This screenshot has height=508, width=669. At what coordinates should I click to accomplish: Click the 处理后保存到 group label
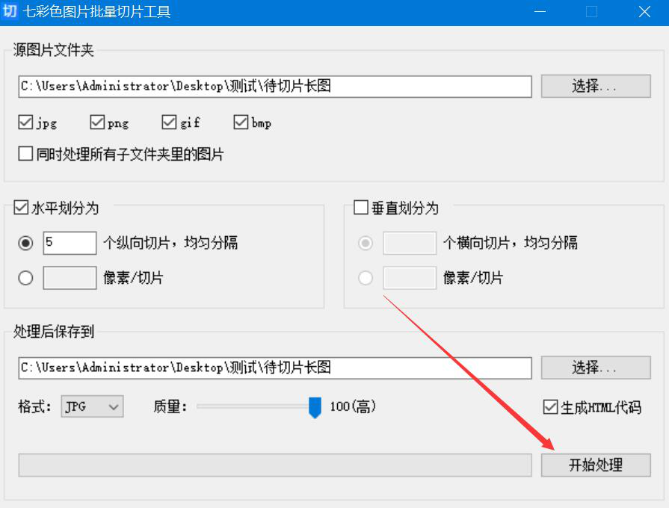pyautogui.click(x=53, y=332)
